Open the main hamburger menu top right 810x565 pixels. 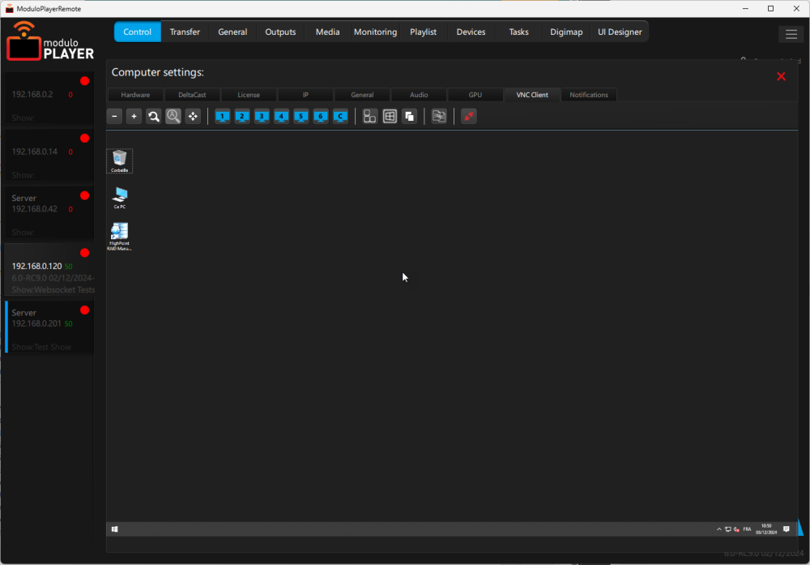(791, 34)
